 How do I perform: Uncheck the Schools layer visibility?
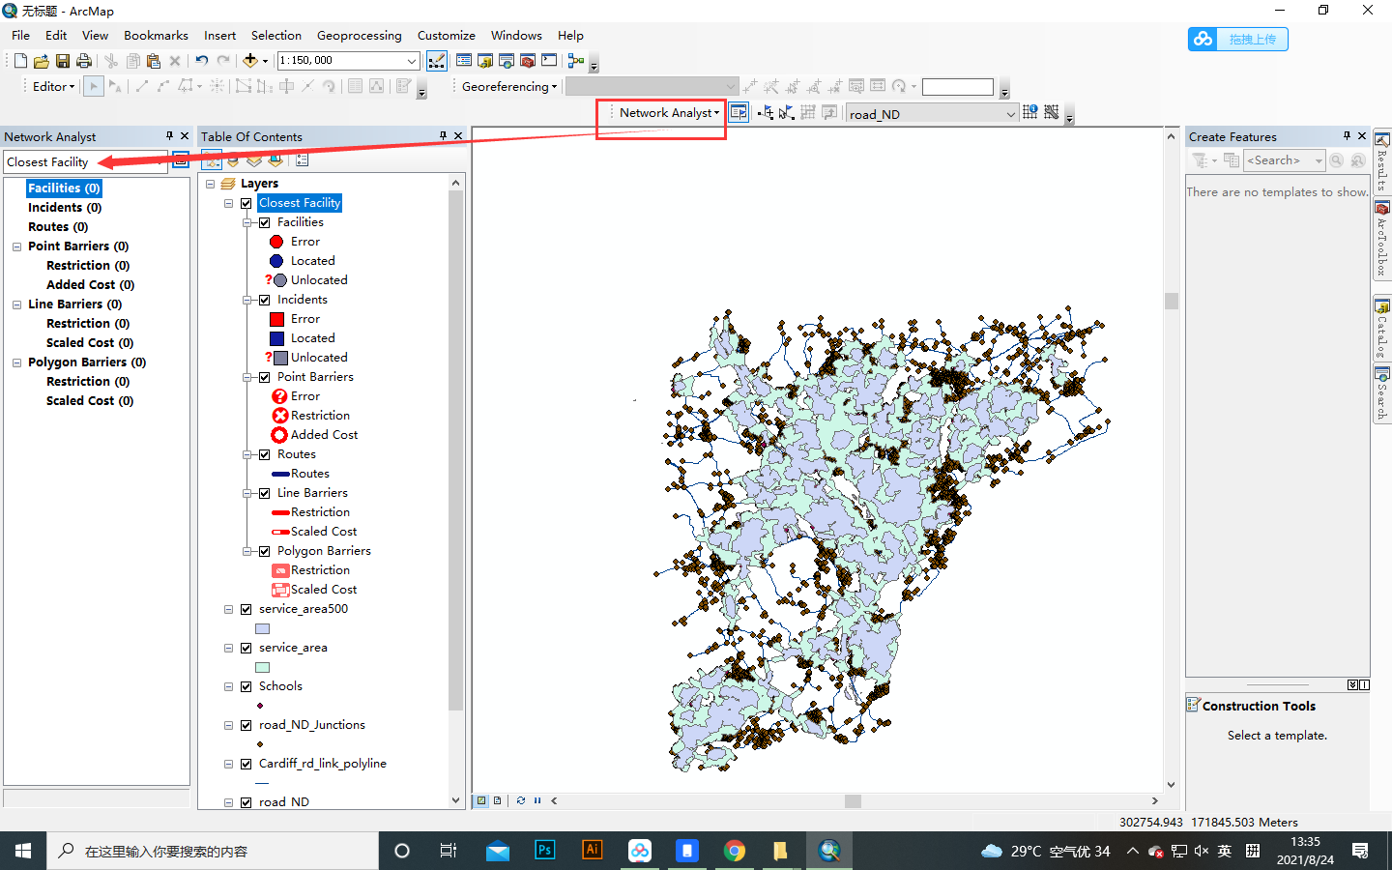click(246, 686)
